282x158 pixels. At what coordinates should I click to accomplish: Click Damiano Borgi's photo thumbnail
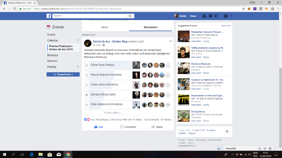click(136, 95)
